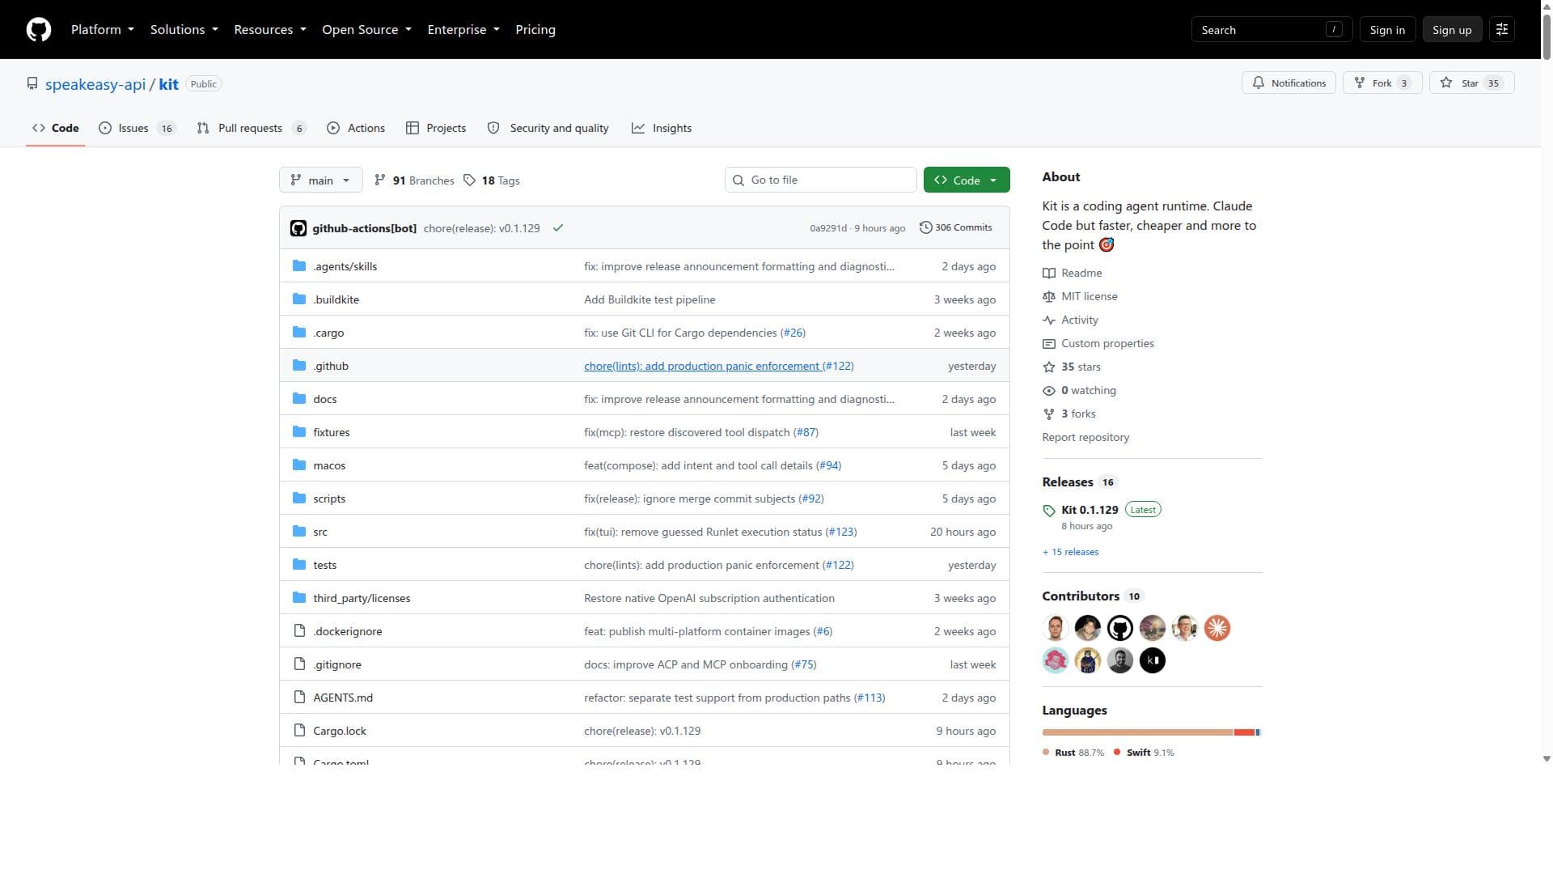Expand the green Code clone dropdown
1553x874 pixels.
point(967,180)
